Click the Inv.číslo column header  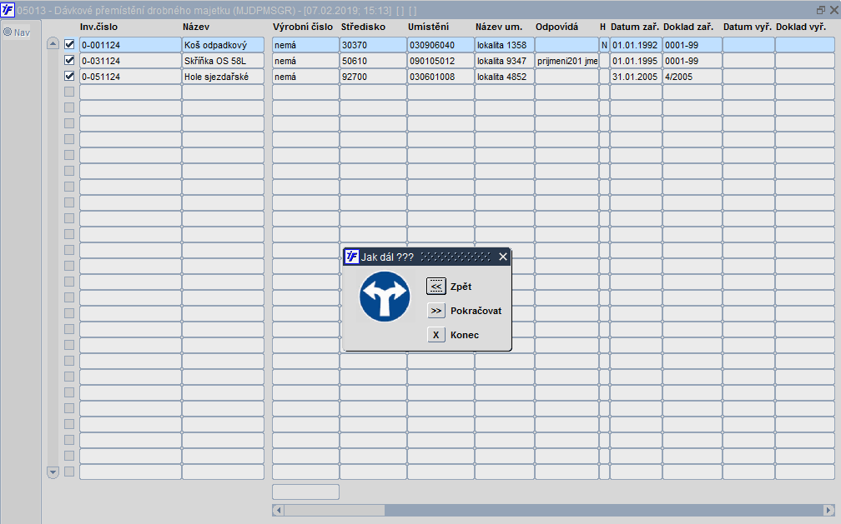point(98,27)
